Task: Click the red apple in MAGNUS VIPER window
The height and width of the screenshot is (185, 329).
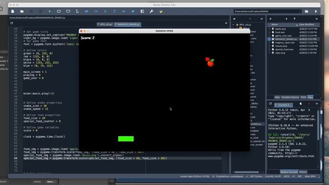Action: (x=211, y=63)
